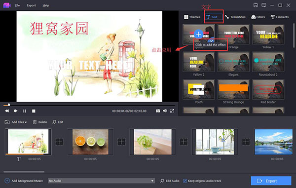Click the blue plus add-effect icon

tap(198, 34)
